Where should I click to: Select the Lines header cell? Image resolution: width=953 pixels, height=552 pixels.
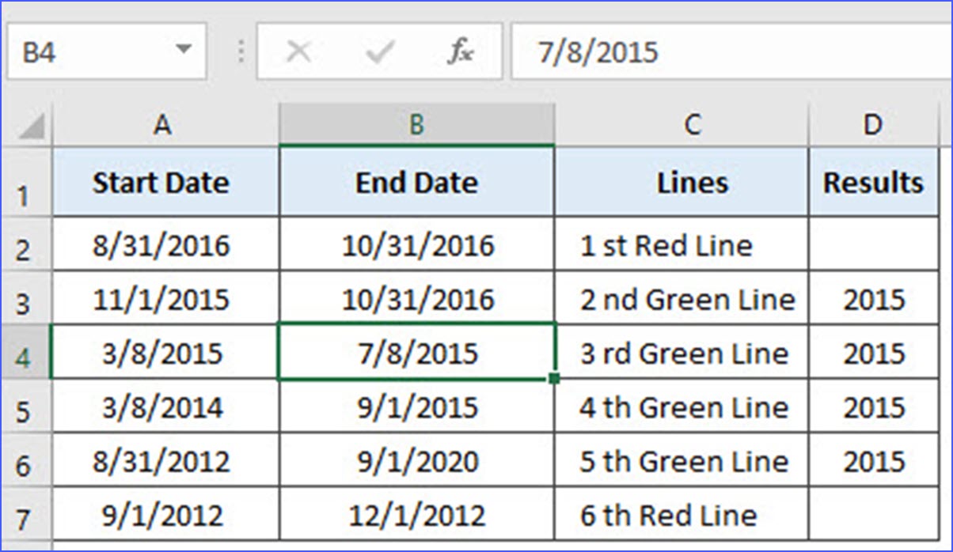[692, 182]
